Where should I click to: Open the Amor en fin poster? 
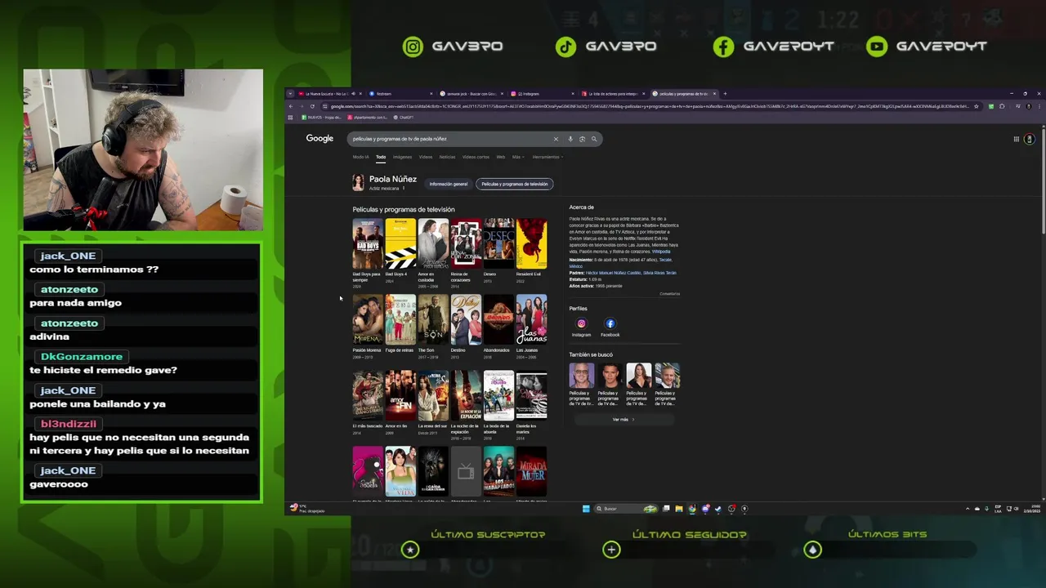400,396
